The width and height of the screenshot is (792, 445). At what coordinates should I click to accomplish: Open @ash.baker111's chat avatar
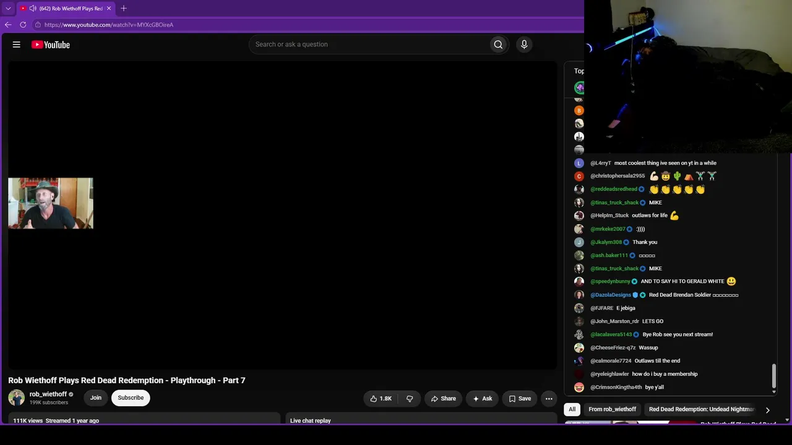[x=579, y=255]
